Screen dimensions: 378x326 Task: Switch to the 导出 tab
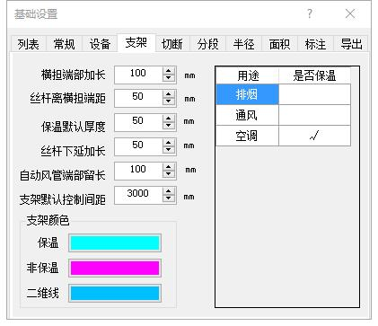pyautogui.click(x=351, y=44)
